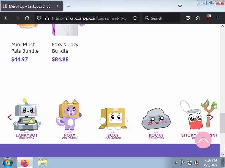The width and height of the screenshot is (225, 168).
Task: Open File Explorer from the taskbar
Action: pyautogui.click(x=42, y=163)
